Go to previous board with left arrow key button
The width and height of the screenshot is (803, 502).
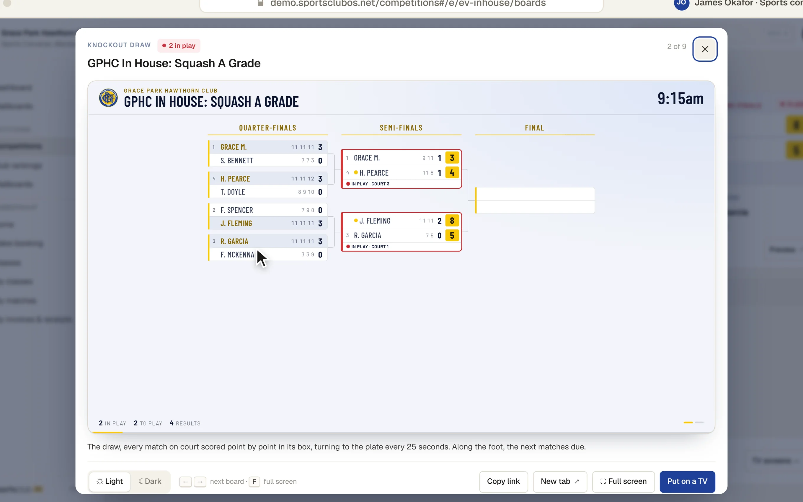click(185, 482)
